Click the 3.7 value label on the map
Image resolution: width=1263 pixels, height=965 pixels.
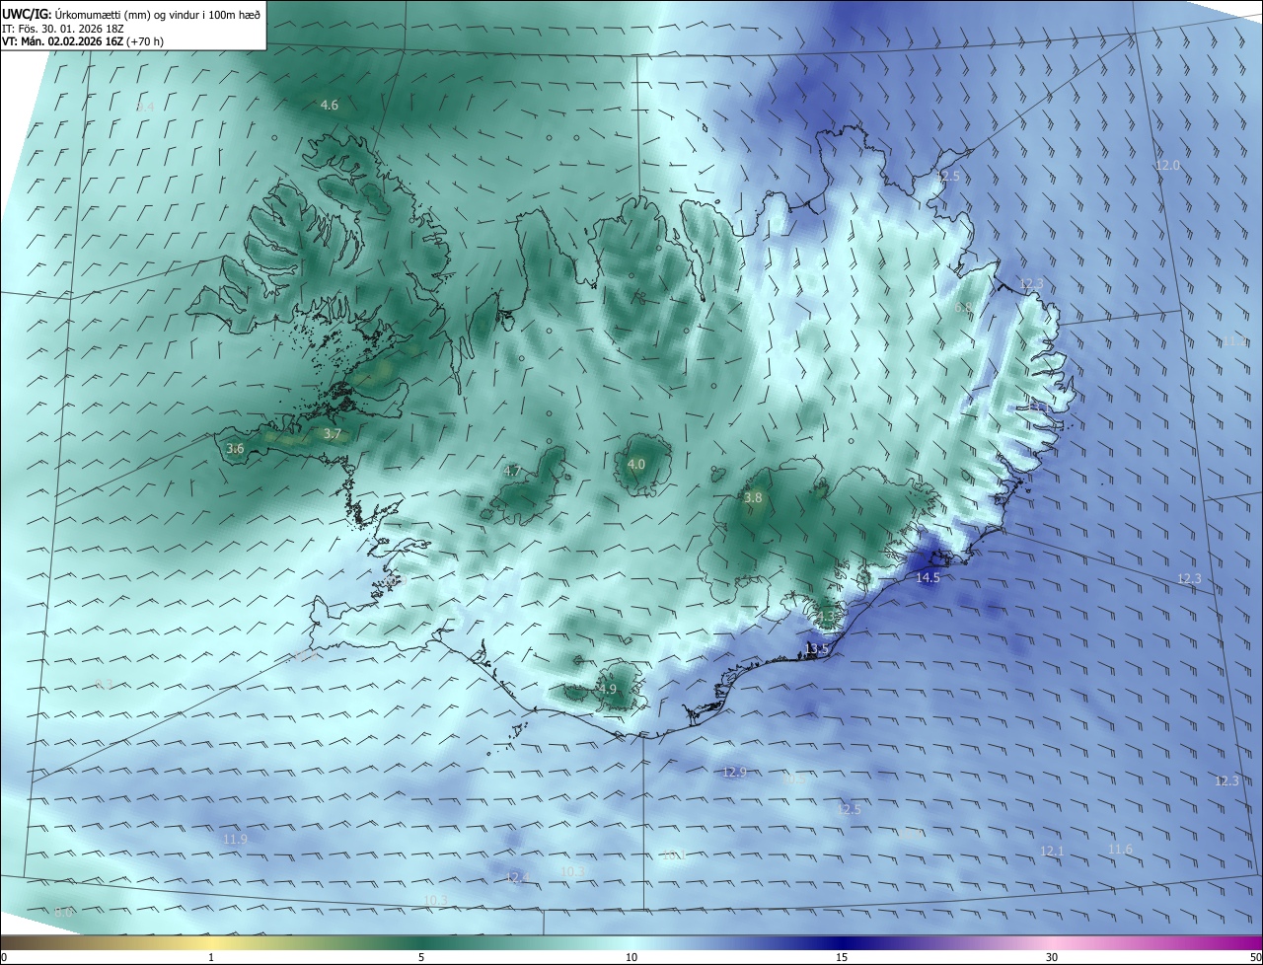tap(333, 434)
